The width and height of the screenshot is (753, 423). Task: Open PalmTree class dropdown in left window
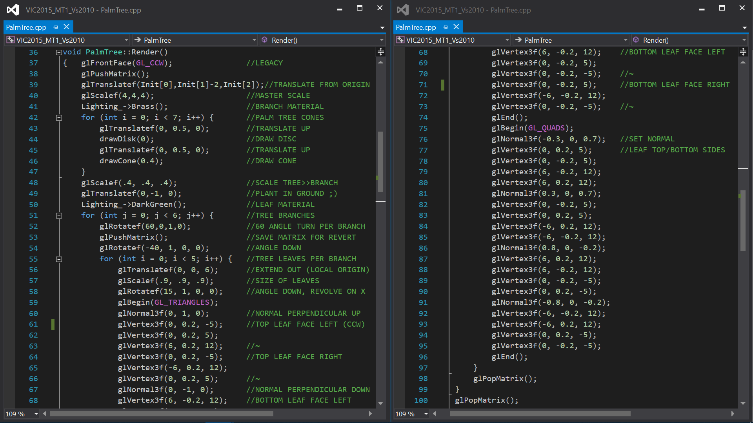(195, 40)
